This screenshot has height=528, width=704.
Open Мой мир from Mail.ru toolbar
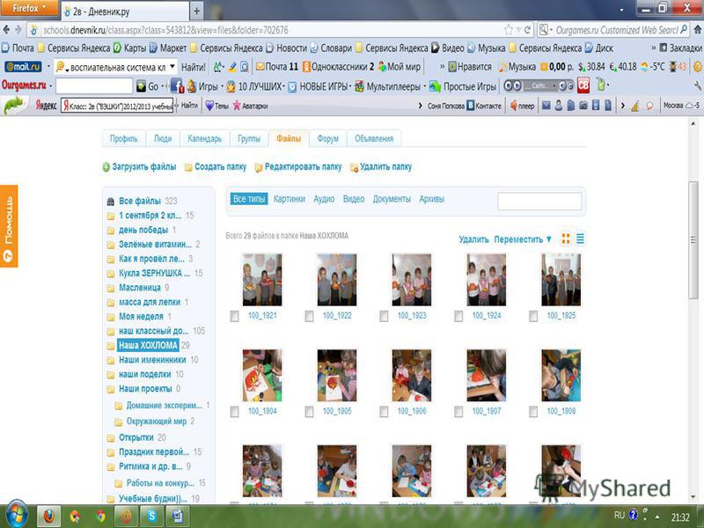[x=400, y=67]
